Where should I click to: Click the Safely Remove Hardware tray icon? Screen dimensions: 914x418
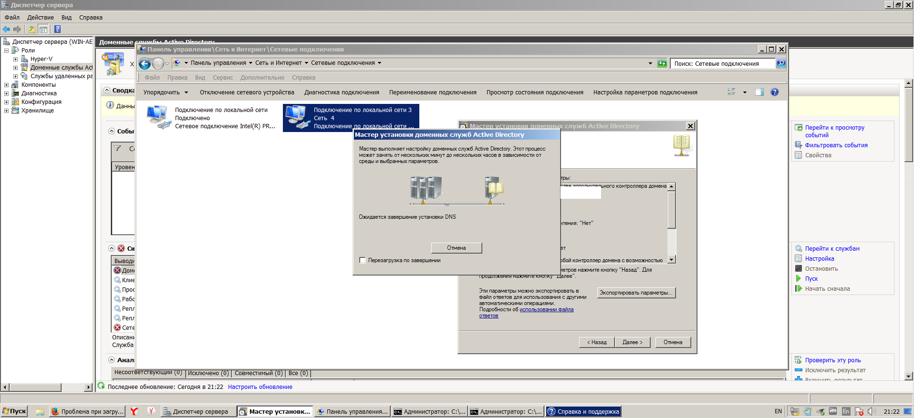(821, 411)
